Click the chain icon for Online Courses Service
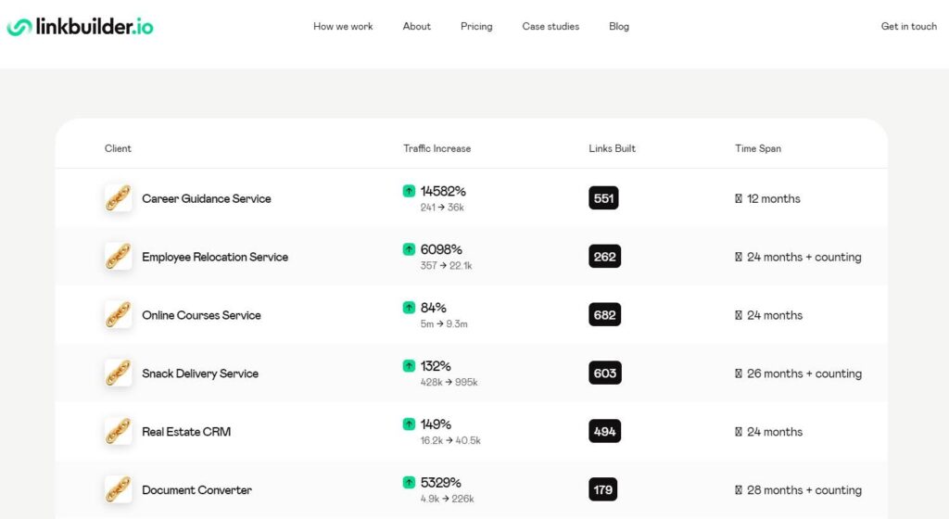Screen dimensions: 949x519 click(118, 315)
